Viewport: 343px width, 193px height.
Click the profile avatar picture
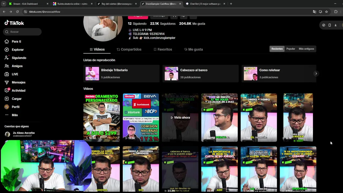pos(103,29)
